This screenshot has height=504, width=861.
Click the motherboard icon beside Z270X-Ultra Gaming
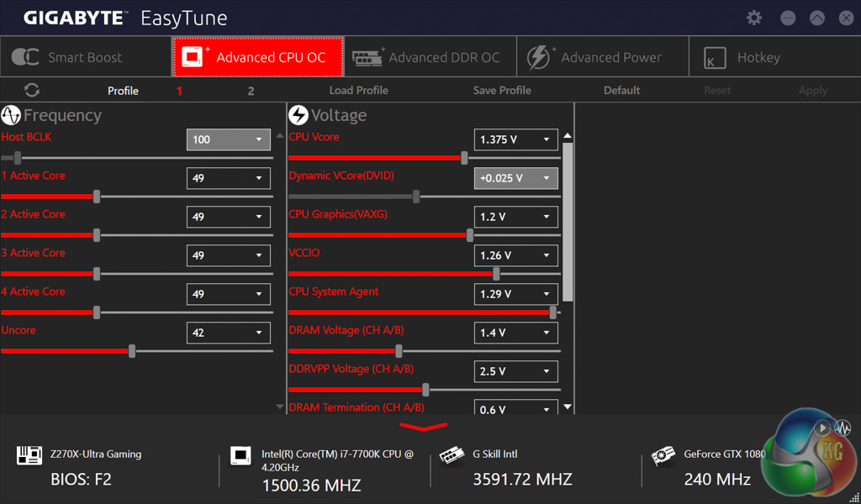29,454
